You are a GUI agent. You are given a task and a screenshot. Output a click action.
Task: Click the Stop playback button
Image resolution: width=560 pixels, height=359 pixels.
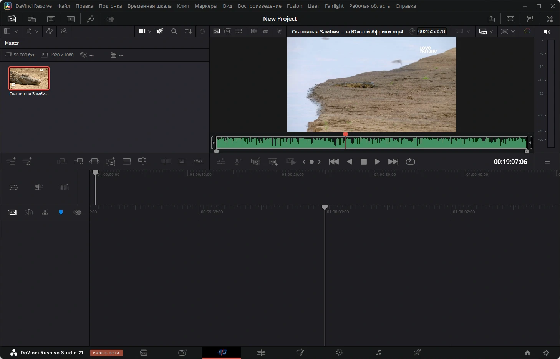pyautogui.click(x=363, y=162)
